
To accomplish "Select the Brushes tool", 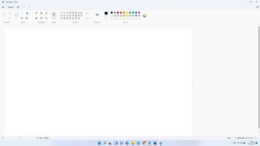I will tap(54, 15).
